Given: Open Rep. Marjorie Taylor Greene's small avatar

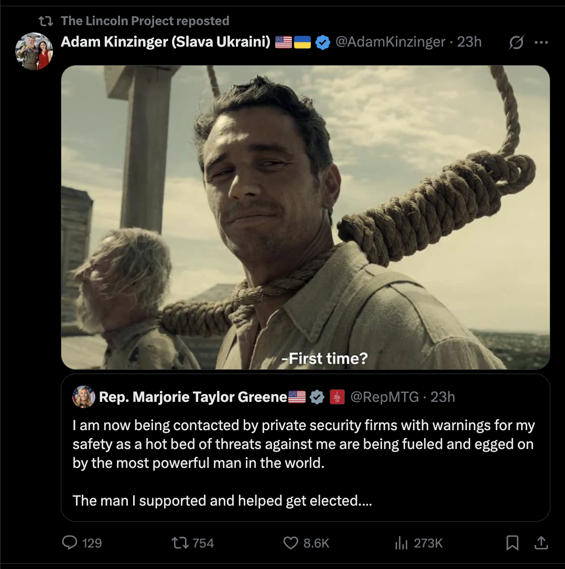Looking at the screenshot, I should point(84,397).
